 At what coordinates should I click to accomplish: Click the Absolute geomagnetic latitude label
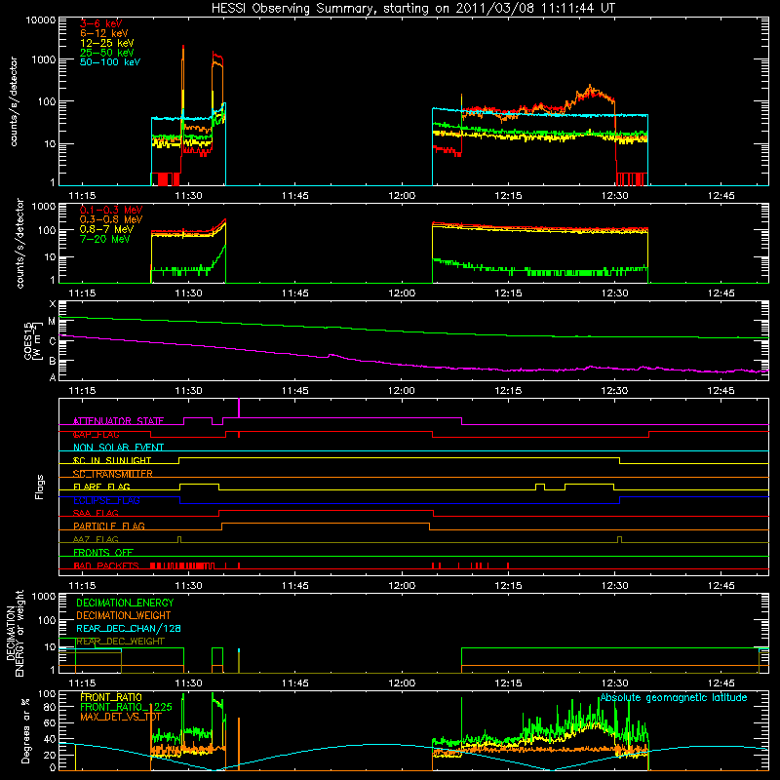[674, 697]
